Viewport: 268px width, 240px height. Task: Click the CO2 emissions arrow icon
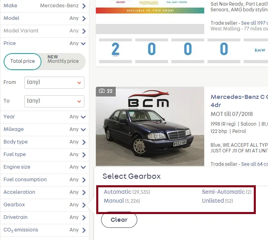pos(84,230)
